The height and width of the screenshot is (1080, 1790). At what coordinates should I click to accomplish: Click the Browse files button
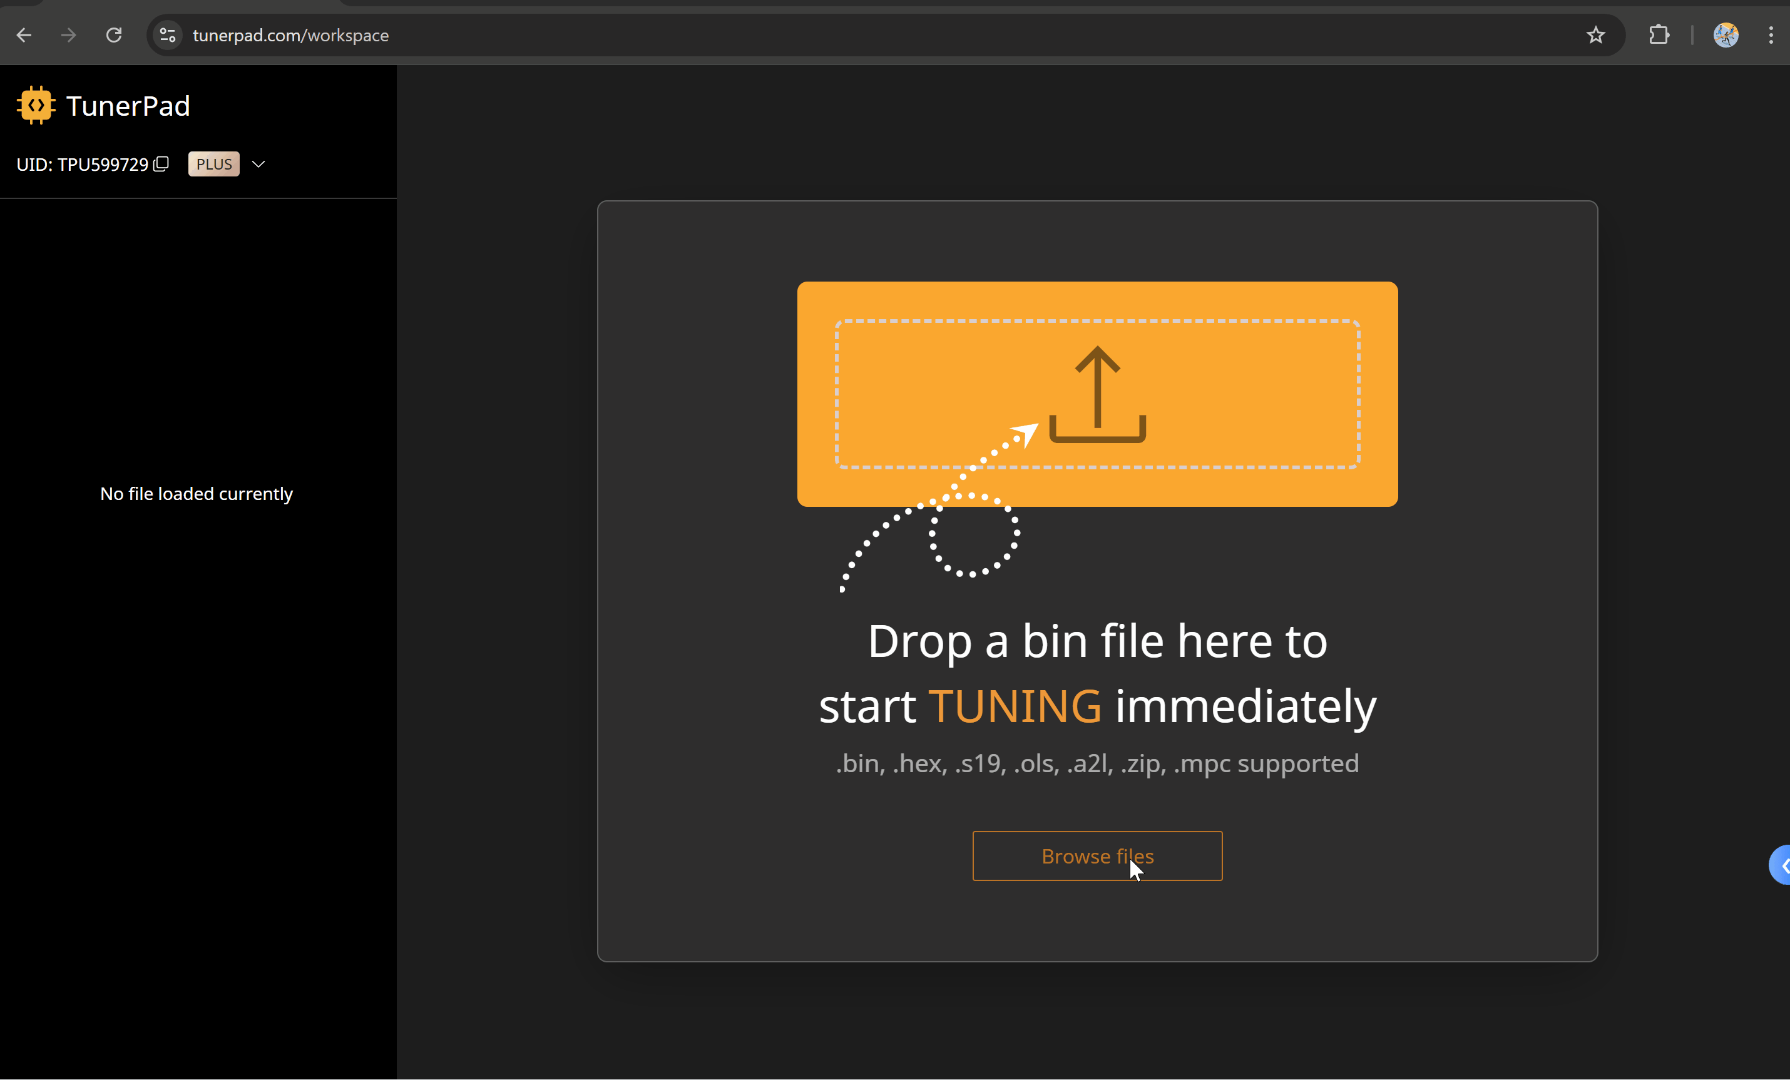(x=1097, y=855)
